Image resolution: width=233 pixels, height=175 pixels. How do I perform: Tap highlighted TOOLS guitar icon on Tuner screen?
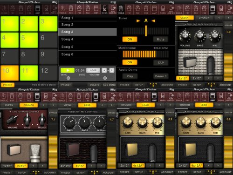121,9
